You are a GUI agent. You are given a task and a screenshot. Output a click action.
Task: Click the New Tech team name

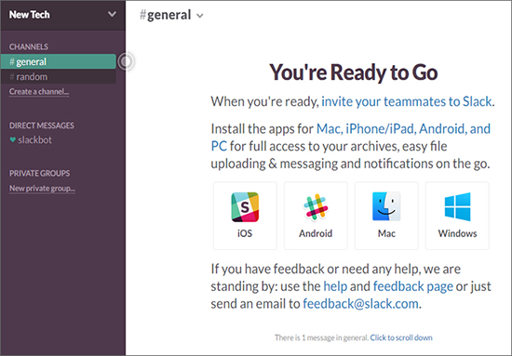[30, 15]
